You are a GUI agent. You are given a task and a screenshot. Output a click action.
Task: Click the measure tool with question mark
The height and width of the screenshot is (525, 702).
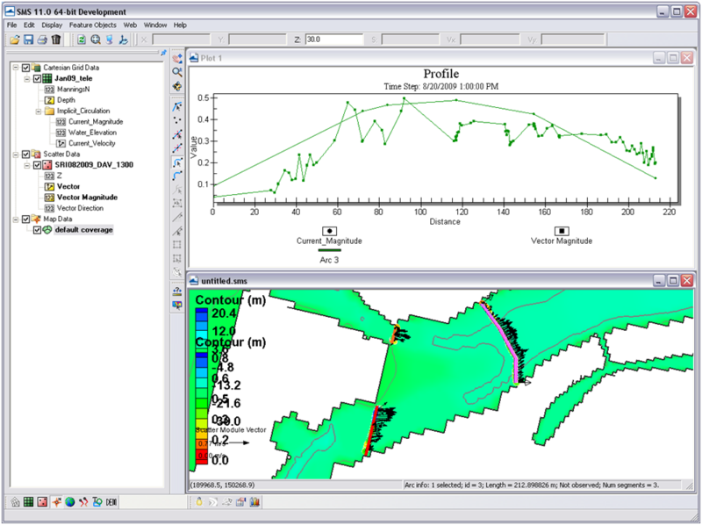(x=177, y=291)
